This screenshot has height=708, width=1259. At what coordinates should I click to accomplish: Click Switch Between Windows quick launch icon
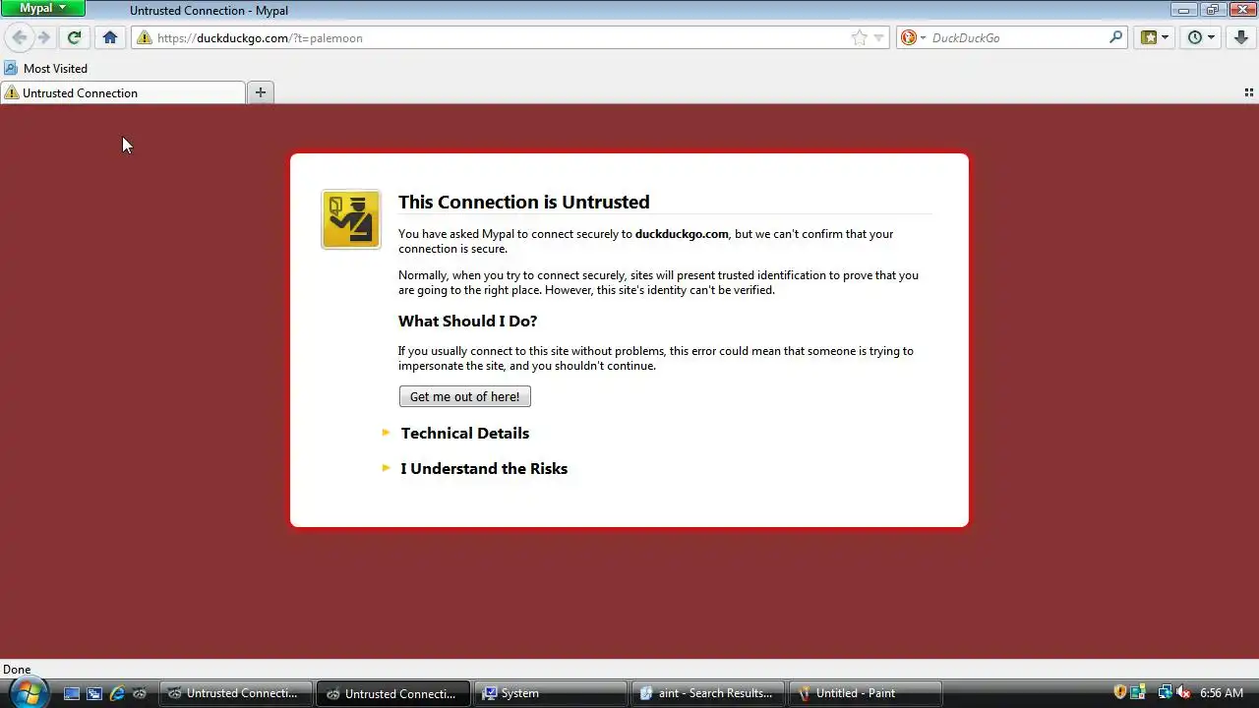click(93, 693)
